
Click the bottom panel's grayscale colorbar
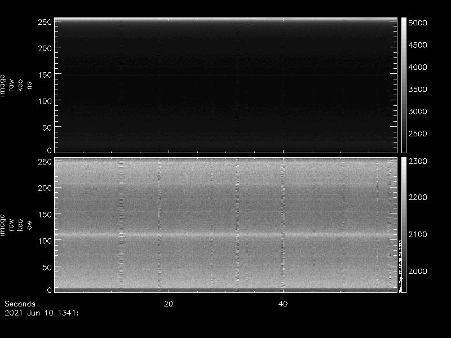click(x=404, y=225)
